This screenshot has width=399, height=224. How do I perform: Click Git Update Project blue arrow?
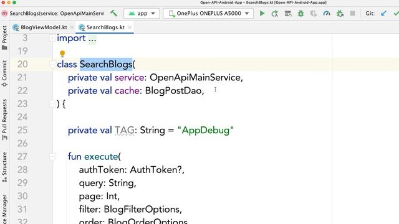click(x=384, y=13)
